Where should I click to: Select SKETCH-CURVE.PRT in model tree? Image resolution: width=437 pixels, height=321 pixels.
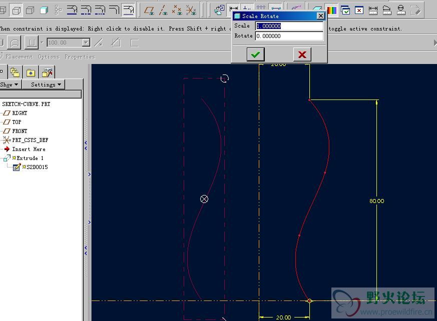click(26, 104)
